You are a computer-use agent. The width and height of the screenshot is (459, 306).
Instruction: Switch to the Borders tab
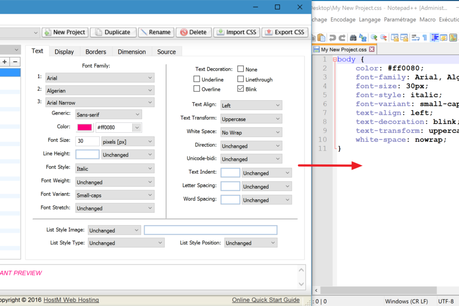click(96, 52)
